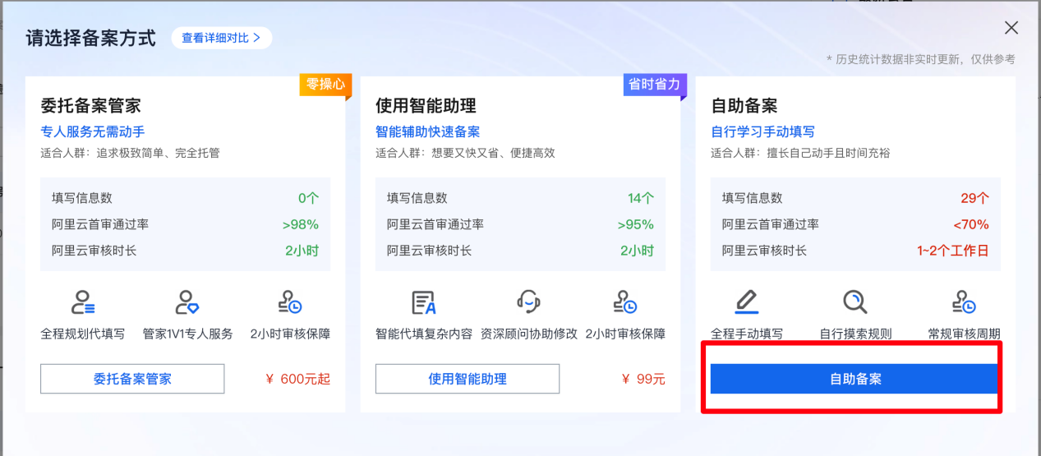Click the 自行摸索规则 magnifier icon
The image size is (1041, 456).
[x=854, y=302]
